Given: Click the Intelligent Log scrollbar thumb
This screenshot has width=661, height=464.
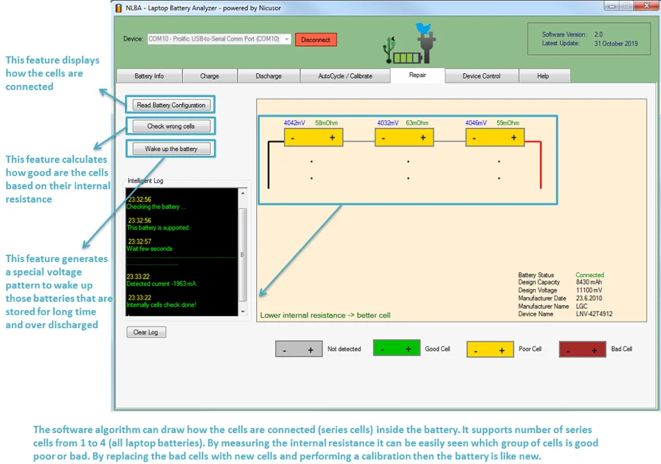Looking at the screenshot, I should coord(243,254).
